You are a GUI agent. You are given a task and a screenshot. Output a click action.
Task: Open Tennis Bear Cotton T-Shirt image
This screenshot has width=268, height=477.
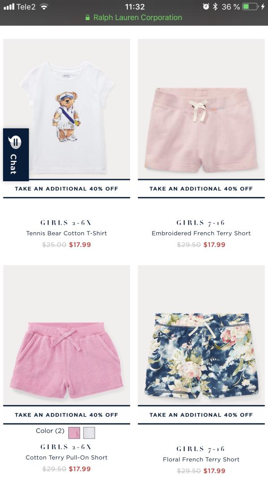[x=67, y=109]
